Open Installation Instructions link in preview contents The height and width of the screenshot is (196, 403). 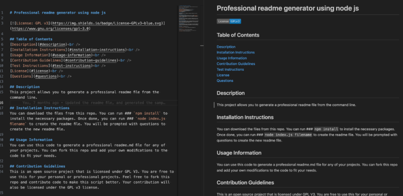[236, 52]
